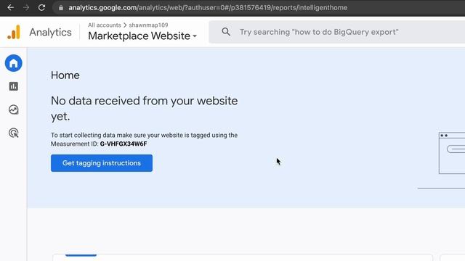
Task: Click the Measurement ID G-VHFGX34W6F
Action: [124, 144]
